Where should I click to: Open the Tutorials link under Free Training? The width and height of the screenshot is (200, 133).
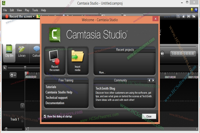click(51, 87)
